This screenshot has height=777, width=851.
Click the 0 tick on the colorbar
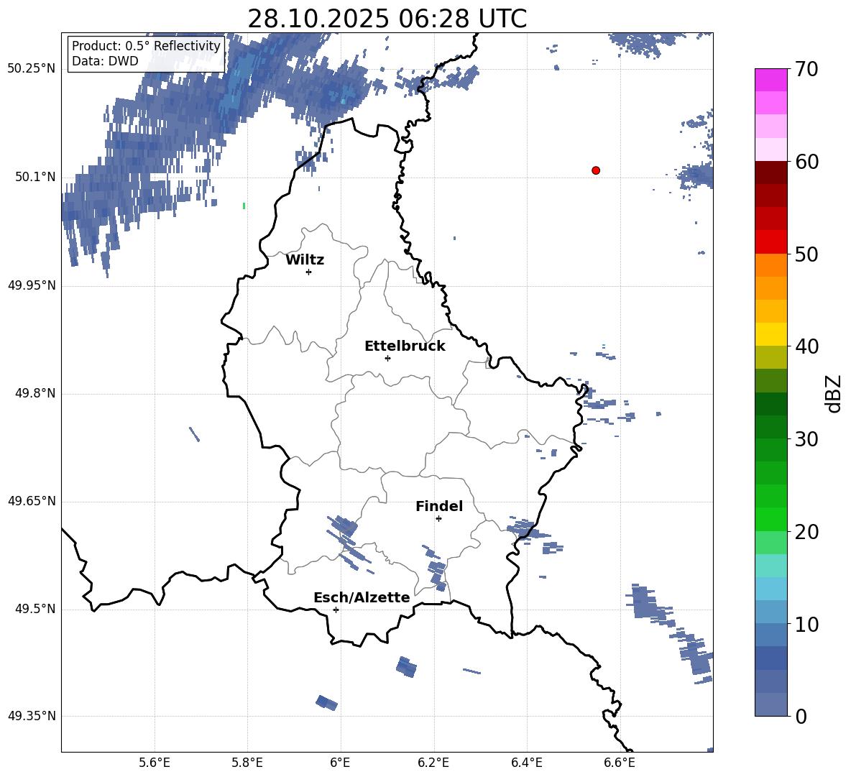[x=801, y=716]
